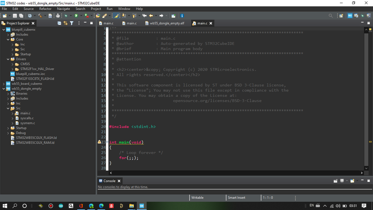
Task: Click the Pin Editor toolbar icon
Action: click(173, 16)
